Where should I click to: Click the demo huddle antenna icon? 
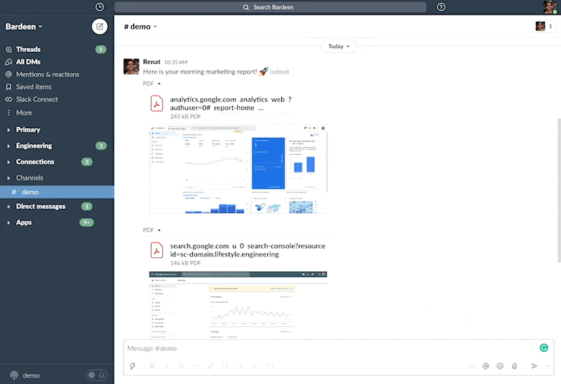14,375
